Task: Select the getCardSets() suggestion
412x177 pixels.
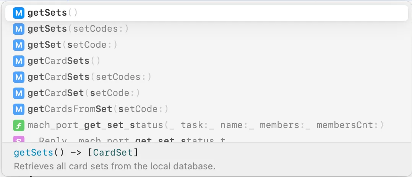Action: 64,61
